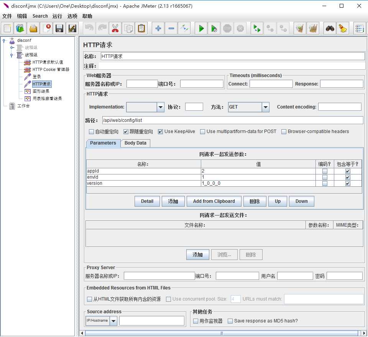368x337 pixels.
Task: Paste element with clipboard icon
Action: 141,28
